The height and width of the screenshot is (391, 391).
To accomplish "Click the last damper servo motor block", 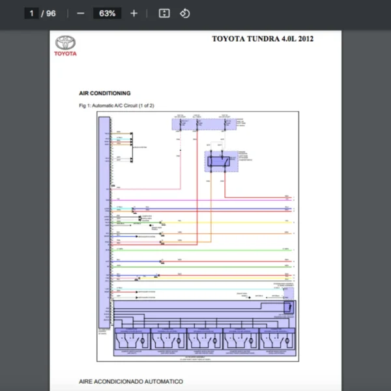I will (276, 339).
